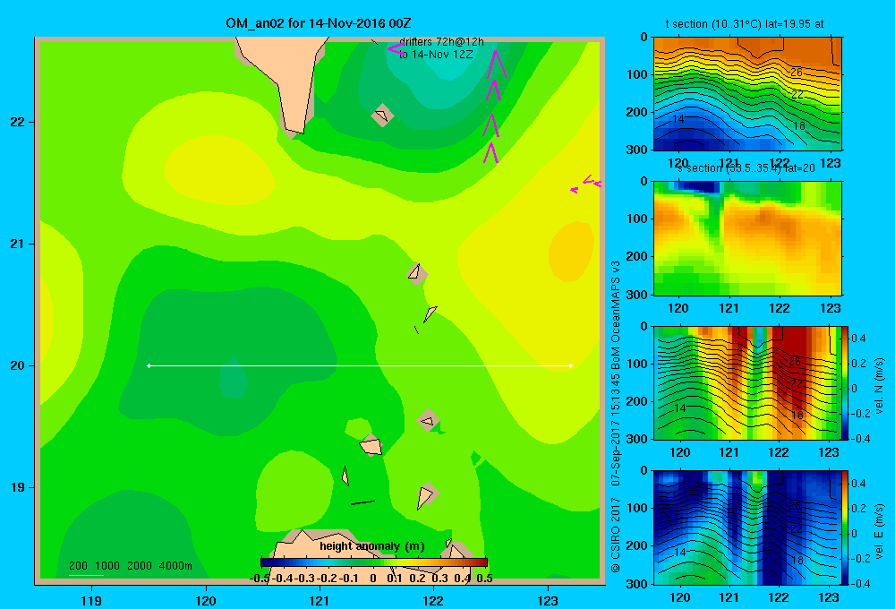Click the 'to 14-Nov 12Z' label
The image size is (895, 609).
(x=436, y=55)
